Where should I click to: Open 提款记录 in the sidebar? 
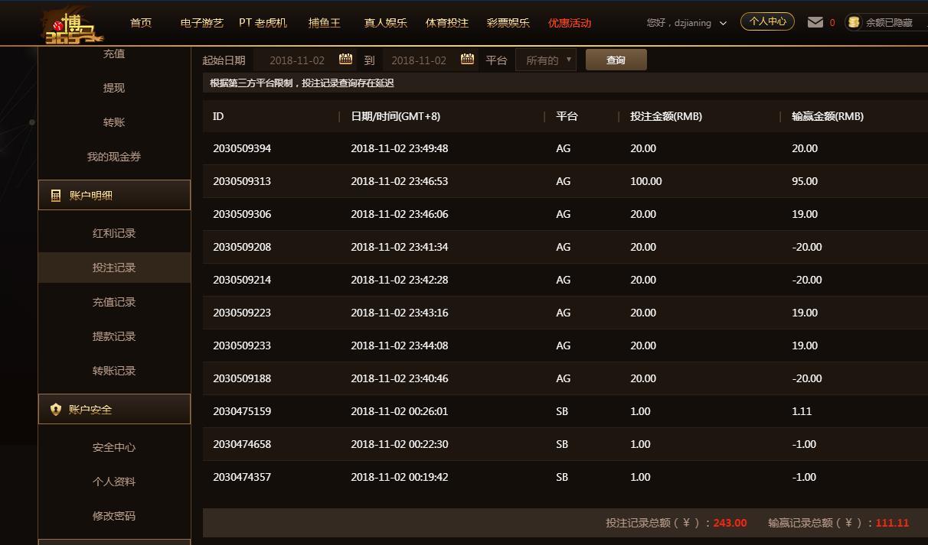[114, 336]
